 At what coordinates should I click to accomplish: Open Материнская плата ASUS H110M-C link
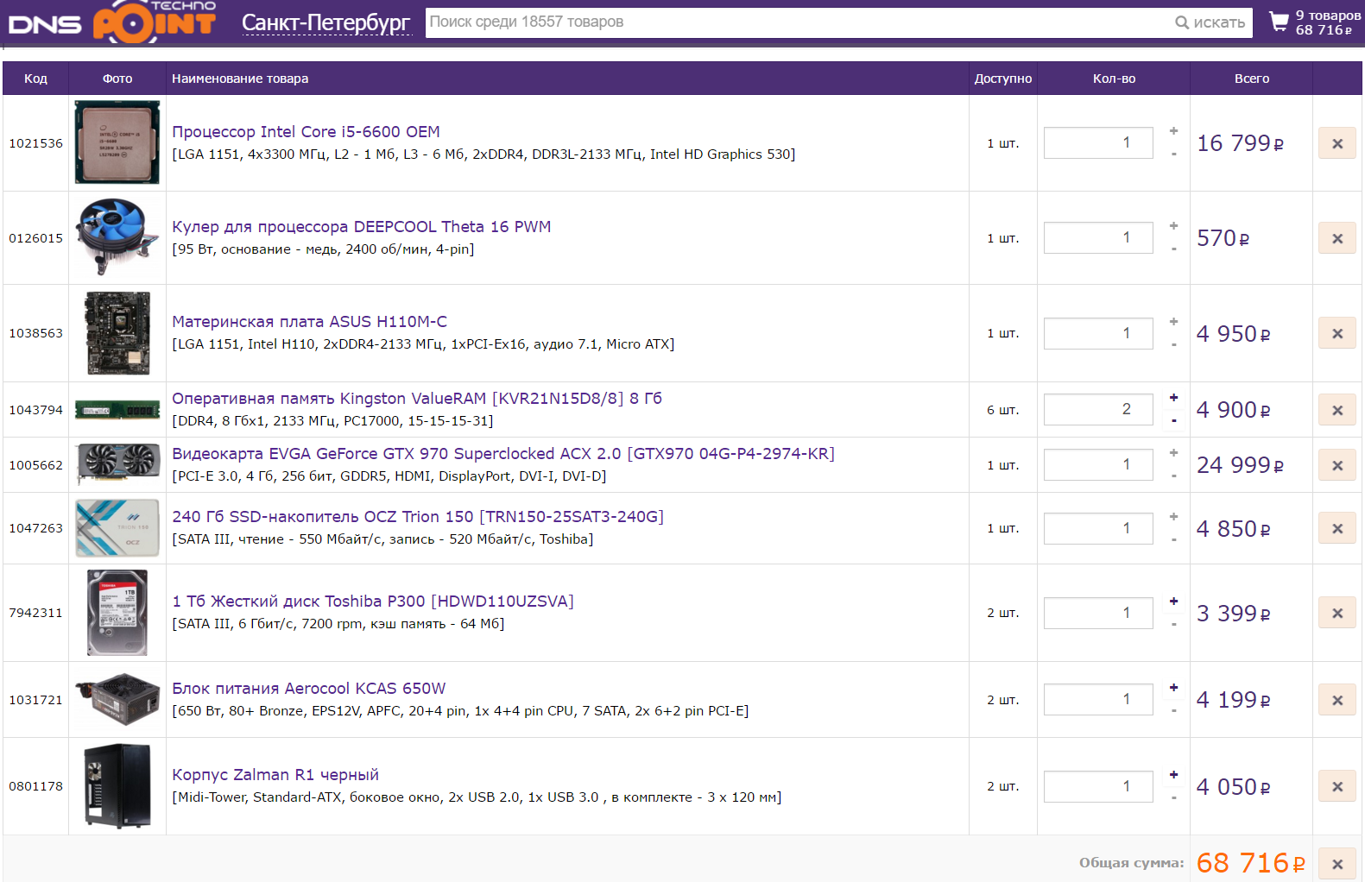[x=309, y=322]
